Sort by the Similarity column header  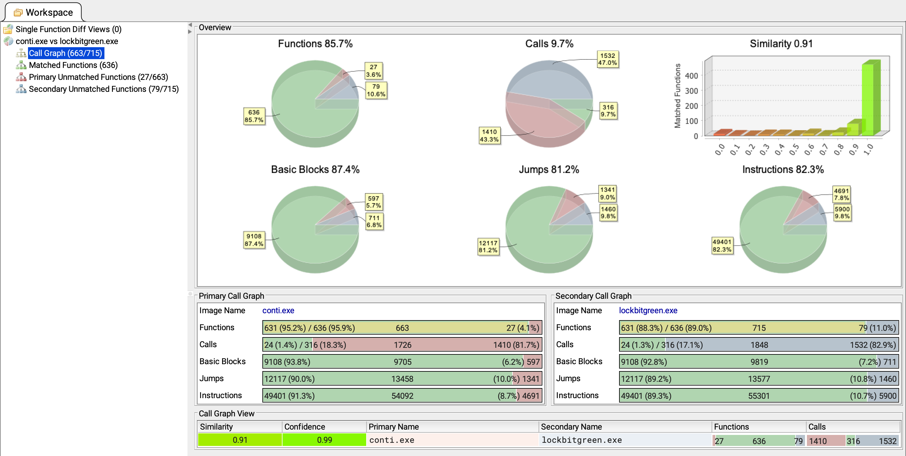click(x=239, y=427)
